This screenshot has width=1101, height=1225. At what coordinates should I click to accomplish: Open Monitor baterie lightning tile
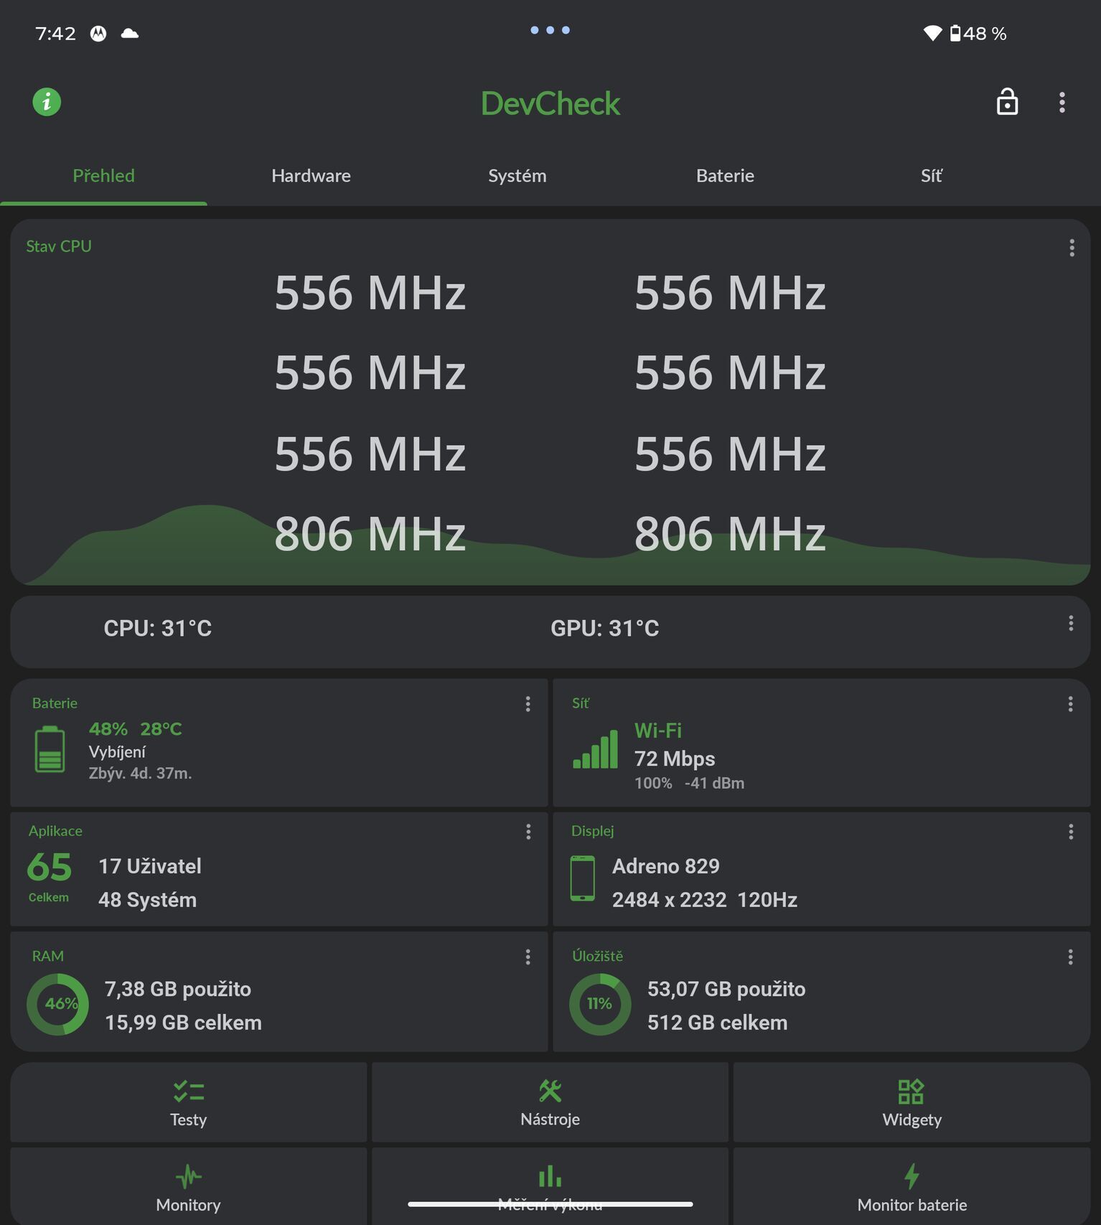coord(912,1186)
